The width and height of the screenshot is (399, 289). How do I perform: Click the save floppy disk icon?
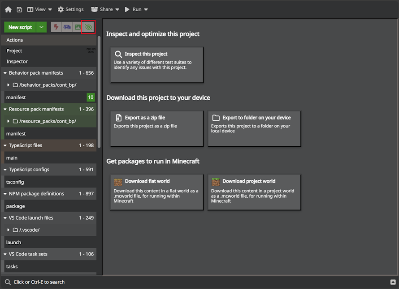pyautogui.click(x=19, y=9)
